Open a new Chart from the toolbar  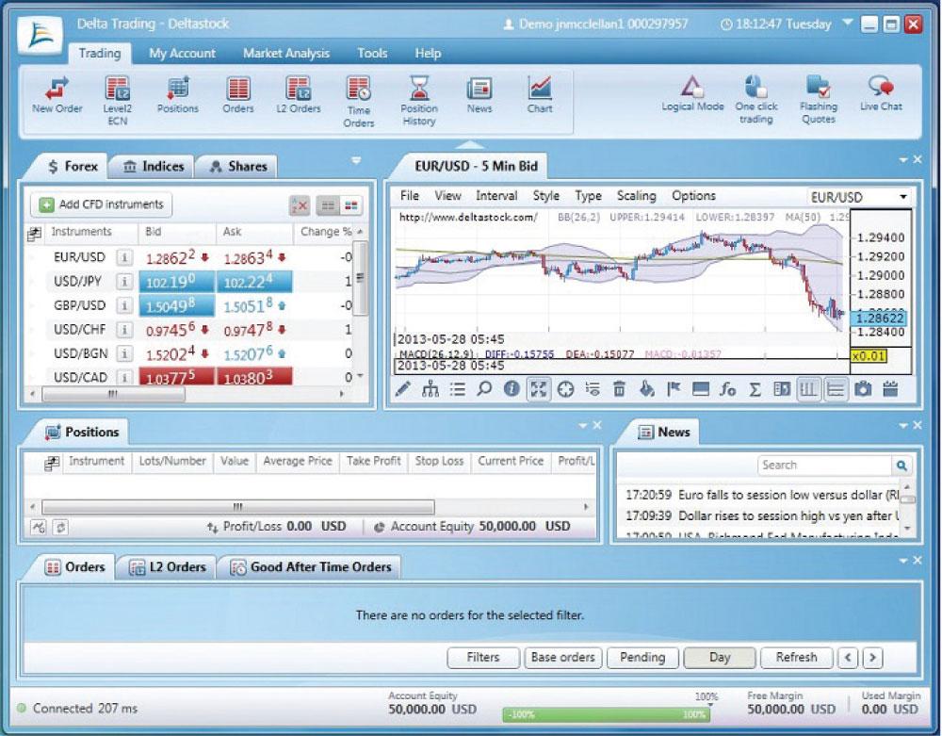[x=540, y=95]
